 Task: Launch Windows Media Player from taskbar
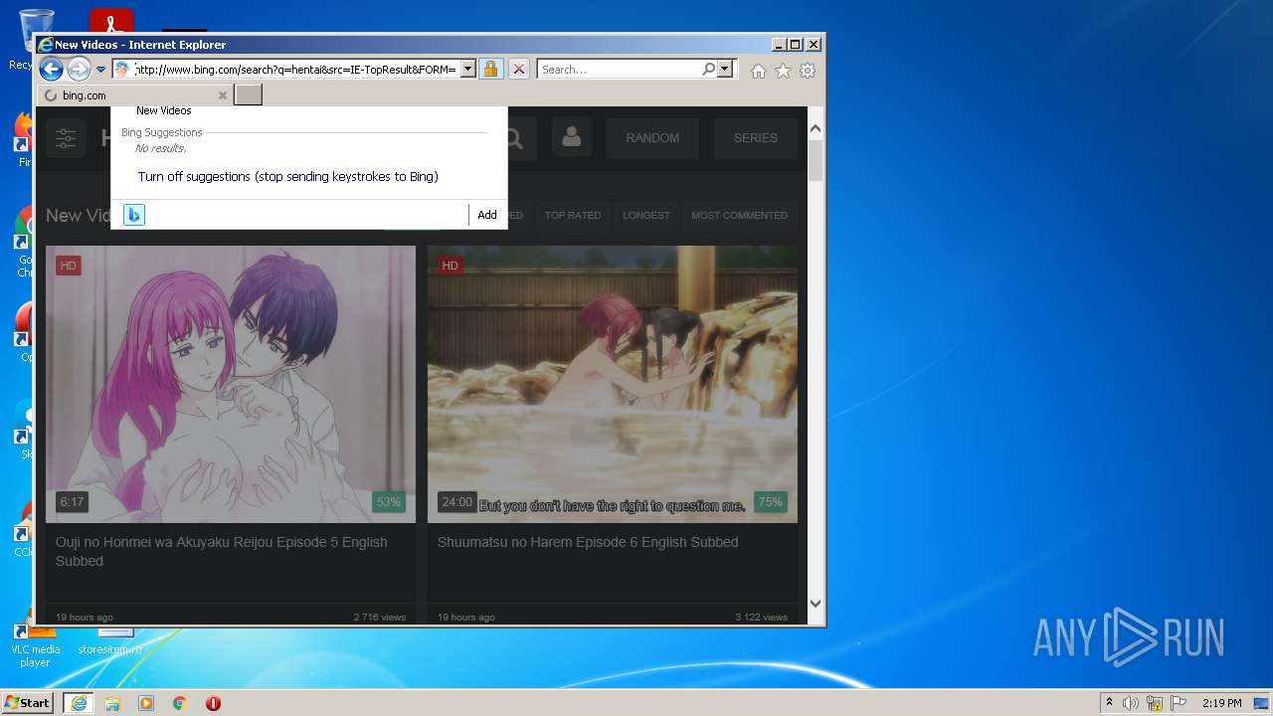coord(146,702)
